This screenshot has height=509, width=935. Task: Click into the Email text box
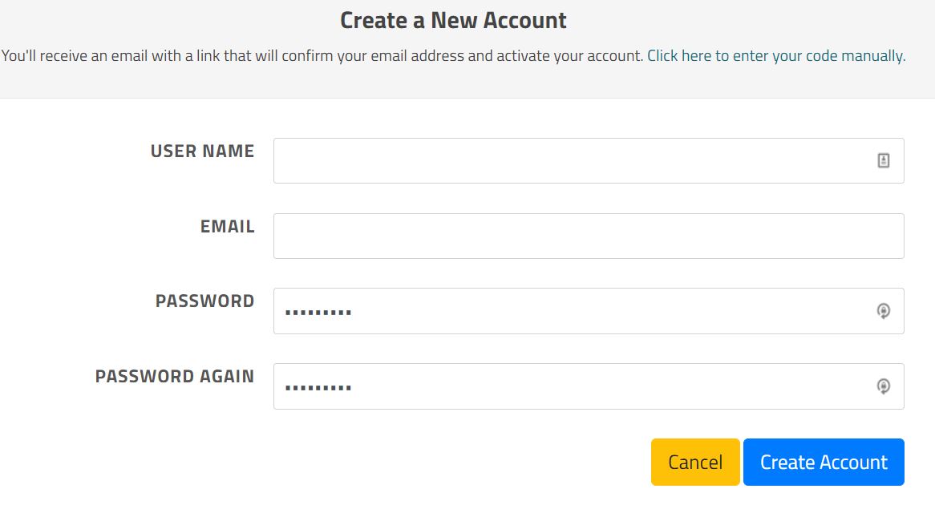pos(589,236)
